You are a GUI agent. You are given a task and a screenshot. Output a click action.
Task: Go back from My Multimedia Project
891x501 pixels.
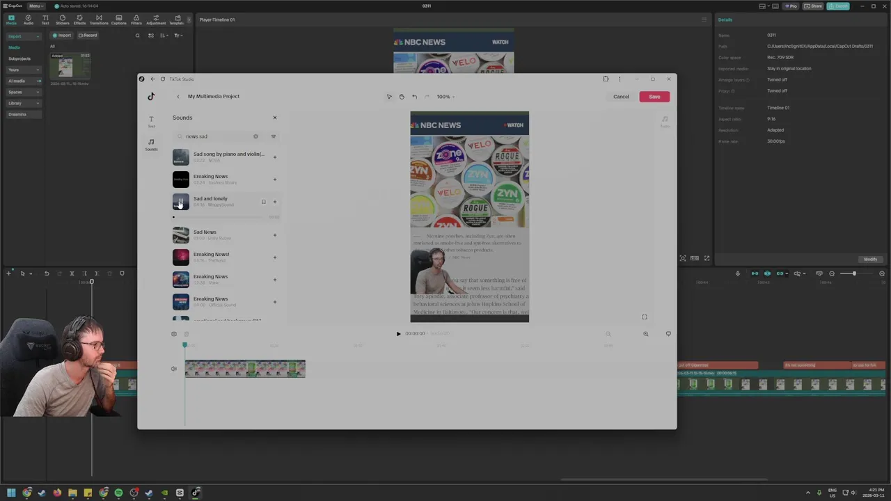(x=178, y=97)
